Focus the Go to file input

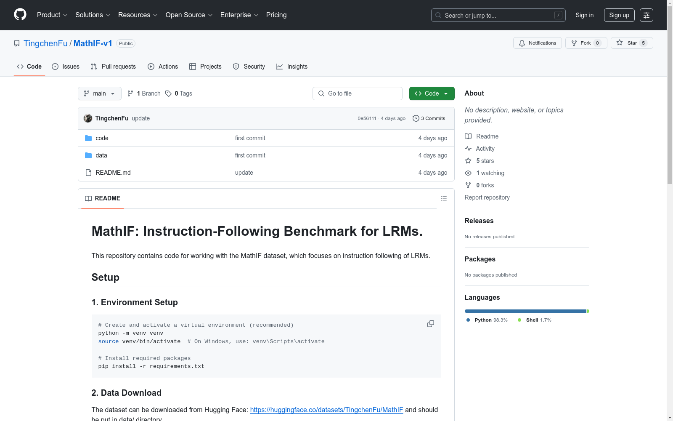(x=358, y=93)
